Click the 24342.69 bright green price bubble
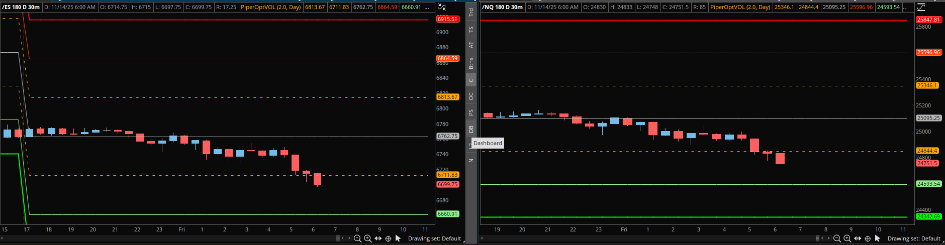945x245 pixels. coord(928,216)
